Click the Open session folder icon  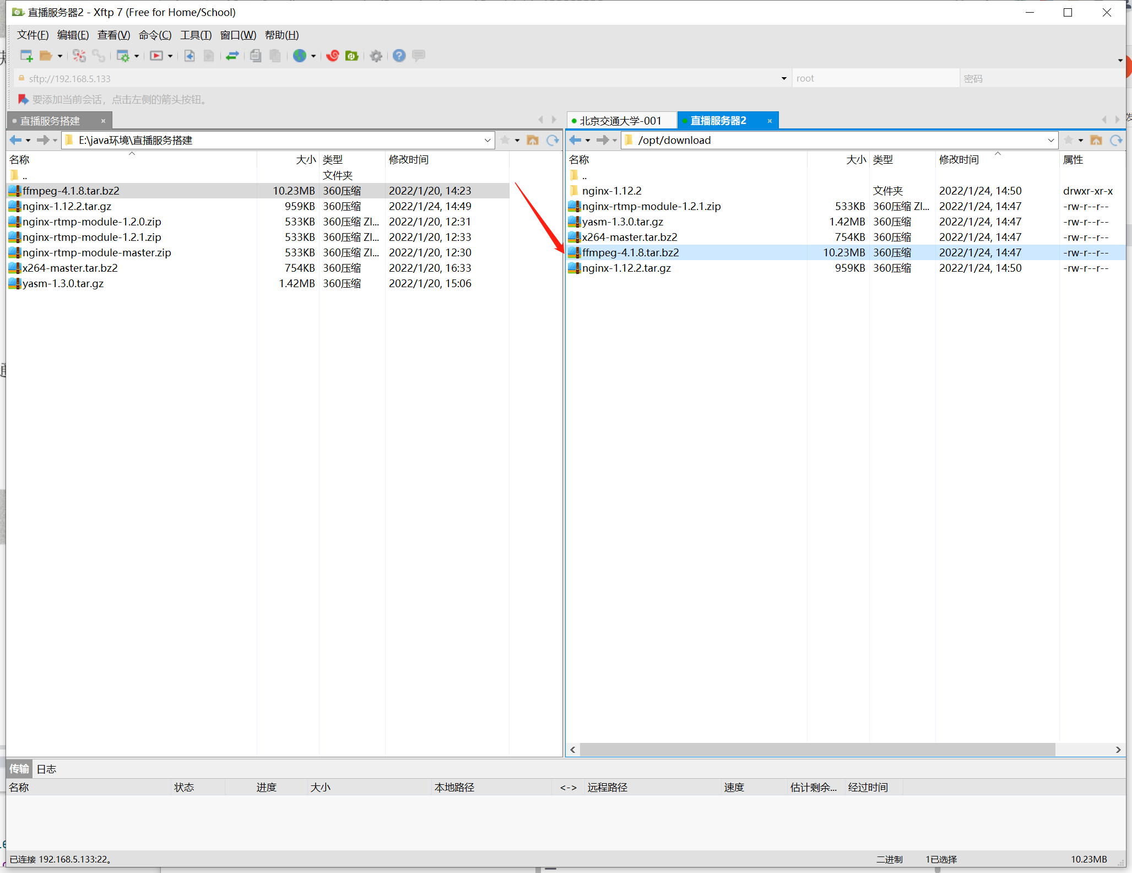(x=46, y=56)
